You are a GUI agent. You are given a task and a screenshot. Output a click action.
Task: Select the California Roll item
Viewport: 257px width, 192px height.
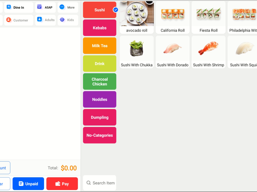(x=173, y=17)
